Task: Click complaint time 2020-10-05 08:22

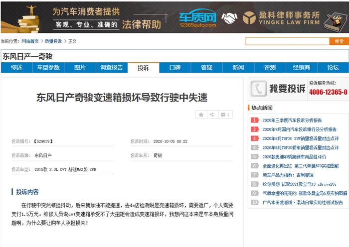Action: 171,141
